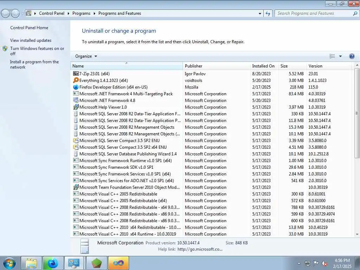Click the muted volume tray icon

[324, 264]
